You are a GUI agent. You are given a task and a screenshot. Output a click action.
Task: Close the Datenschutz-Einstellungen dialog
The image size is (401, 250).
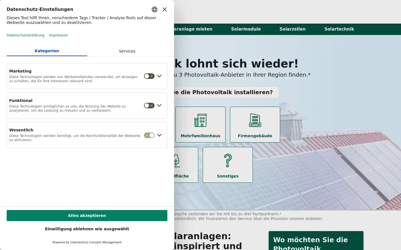coord(165,9)
